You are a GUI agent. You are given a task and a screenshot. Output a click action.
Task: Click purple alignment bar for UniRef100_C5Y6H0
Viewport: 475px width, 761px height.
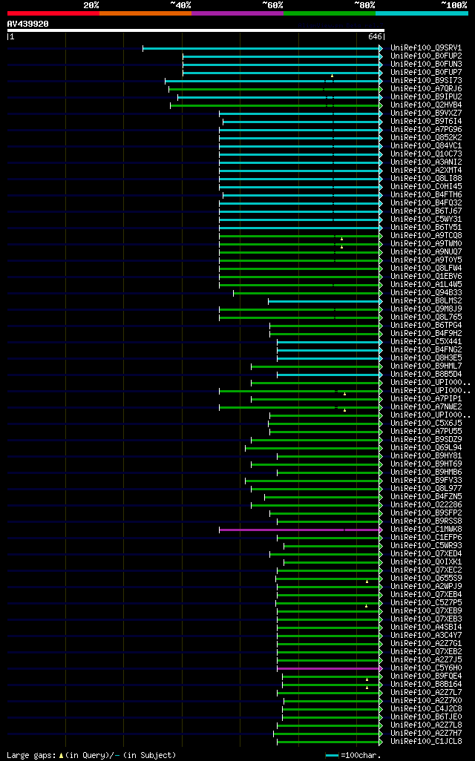330,668
